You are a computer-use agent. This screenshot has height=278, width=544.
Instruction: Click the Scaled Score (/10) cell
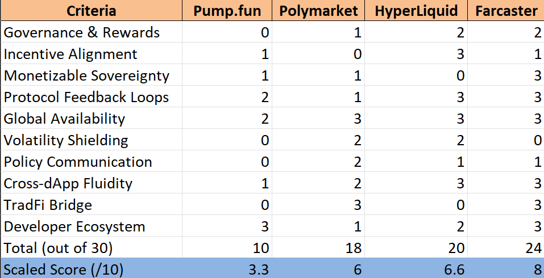[x=92, y=269]
